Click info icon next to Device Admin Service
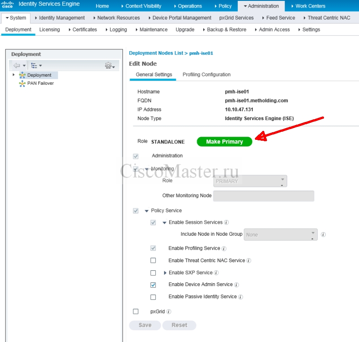359x342 pixels. point(236,285)
